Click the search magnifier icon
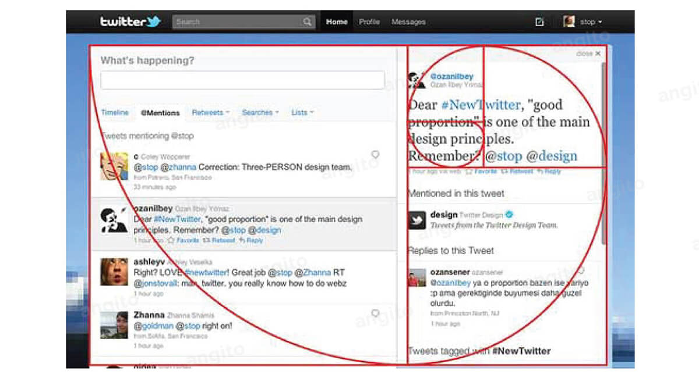Viewport: 699px width, 378px height. pyautogui.click(x=307, y=22)
